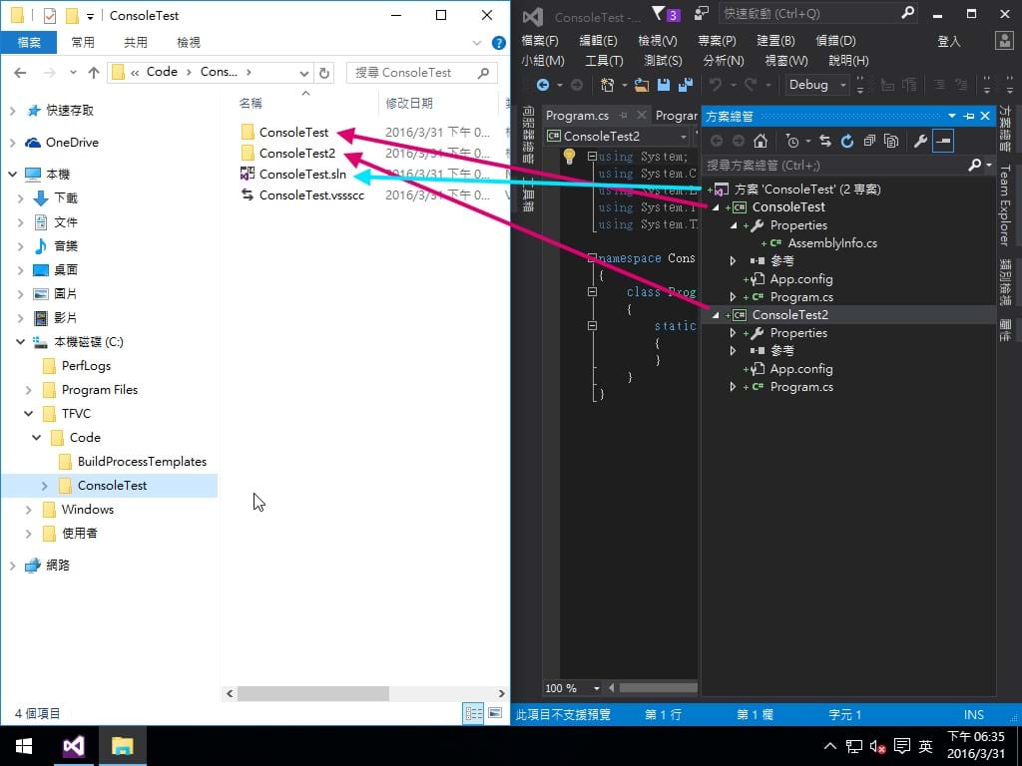The image size is (1022, 766).
Task: Switch to the 檢視 ribbon tab in Explorer
Action: (189, 43)
